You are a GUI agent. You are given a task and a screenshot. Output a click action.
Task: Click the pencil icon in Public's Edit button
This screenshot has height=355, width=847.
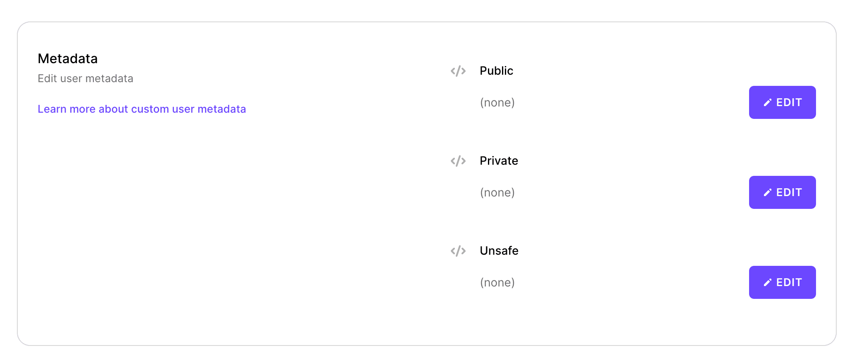767,103
